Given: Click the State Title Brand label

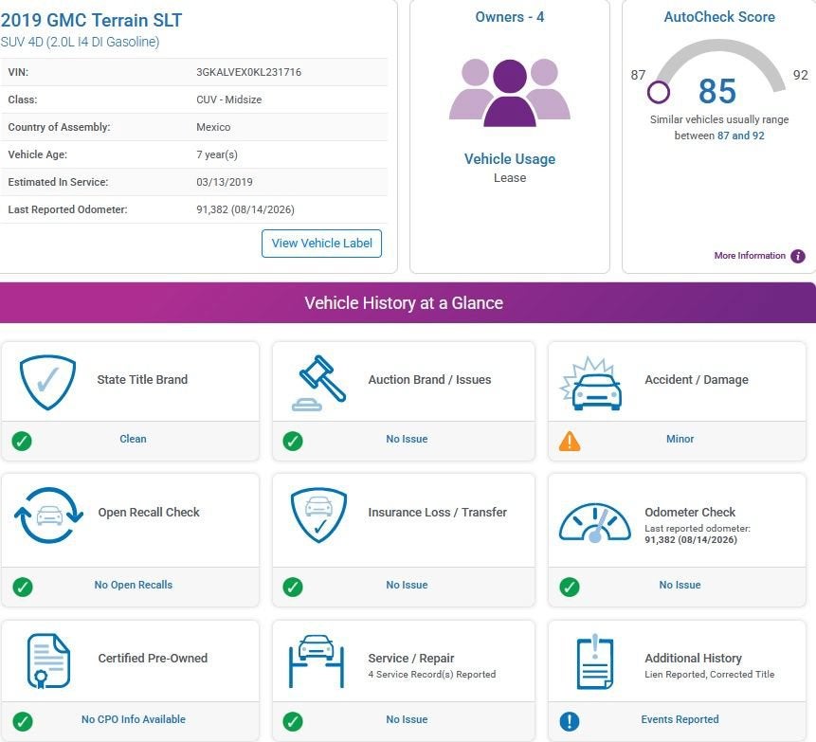Looking at the screenshot, I should pos(142,379).
